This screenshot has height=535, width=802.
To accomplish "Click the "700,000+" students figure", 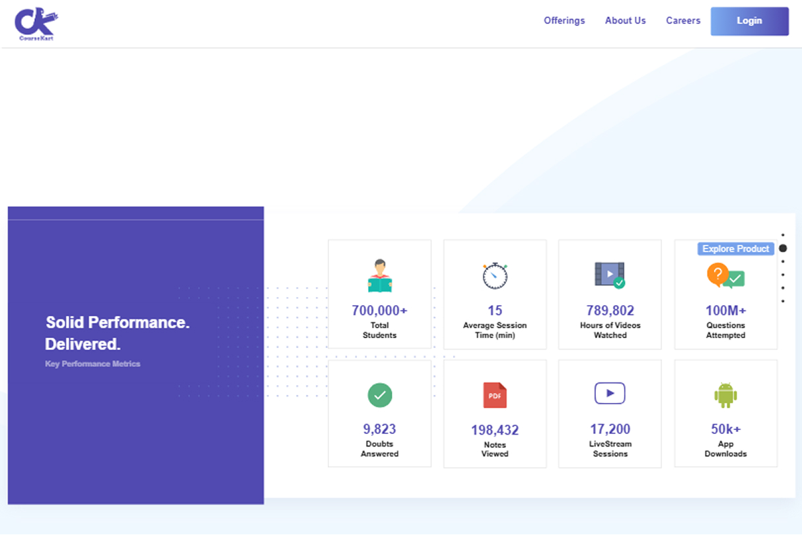I will coord(380,310).
